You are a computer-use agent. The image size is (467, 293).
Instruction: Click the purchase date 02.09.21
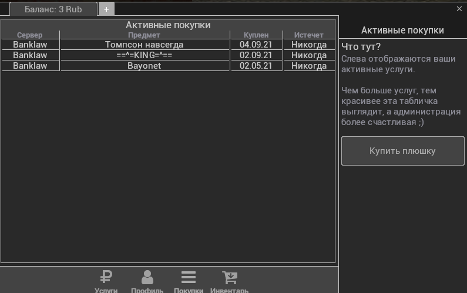pyautogui.click(x=256, y=55)
